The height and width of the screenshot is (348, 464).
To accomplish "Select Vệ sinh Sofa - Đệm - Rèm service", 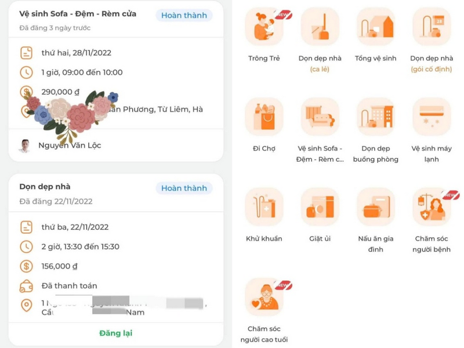I will click(x=320, y=116).
